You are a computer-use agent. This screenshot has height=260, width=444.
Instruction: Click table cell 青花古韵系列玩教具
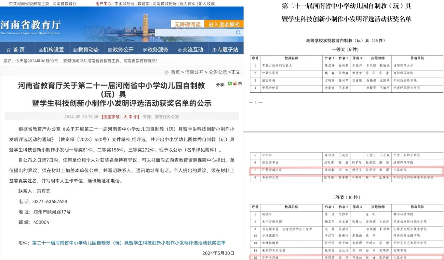click(x=277, y=66)
